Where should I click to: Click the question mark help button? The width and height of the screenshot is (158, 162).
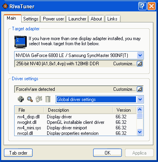pyautogui.click(x=142, y=6)
